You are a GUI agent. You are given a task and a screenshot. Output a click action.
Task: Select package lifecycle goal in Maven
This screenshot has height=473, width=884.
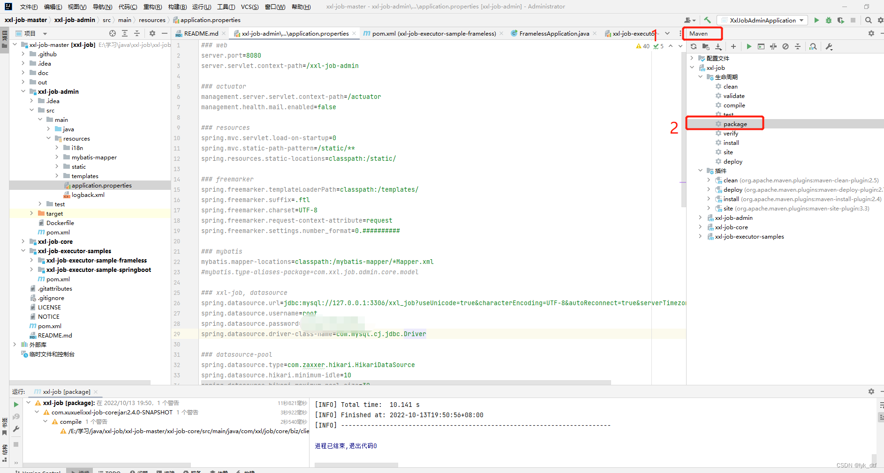(735, 124)
